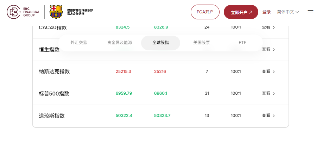The image size is (323, 143).
Task: Click 100:1 leverage in 纳斯达克指数 row
Action: point(236,71)
